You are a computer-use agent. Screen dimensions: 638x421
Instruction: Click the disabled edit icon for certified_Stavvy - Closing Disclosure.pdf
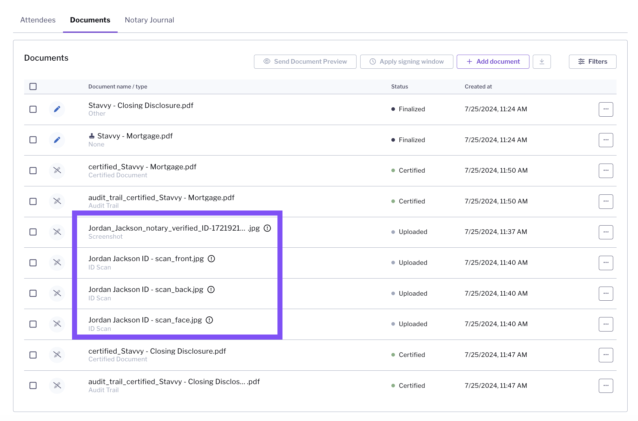click(57, 355)
